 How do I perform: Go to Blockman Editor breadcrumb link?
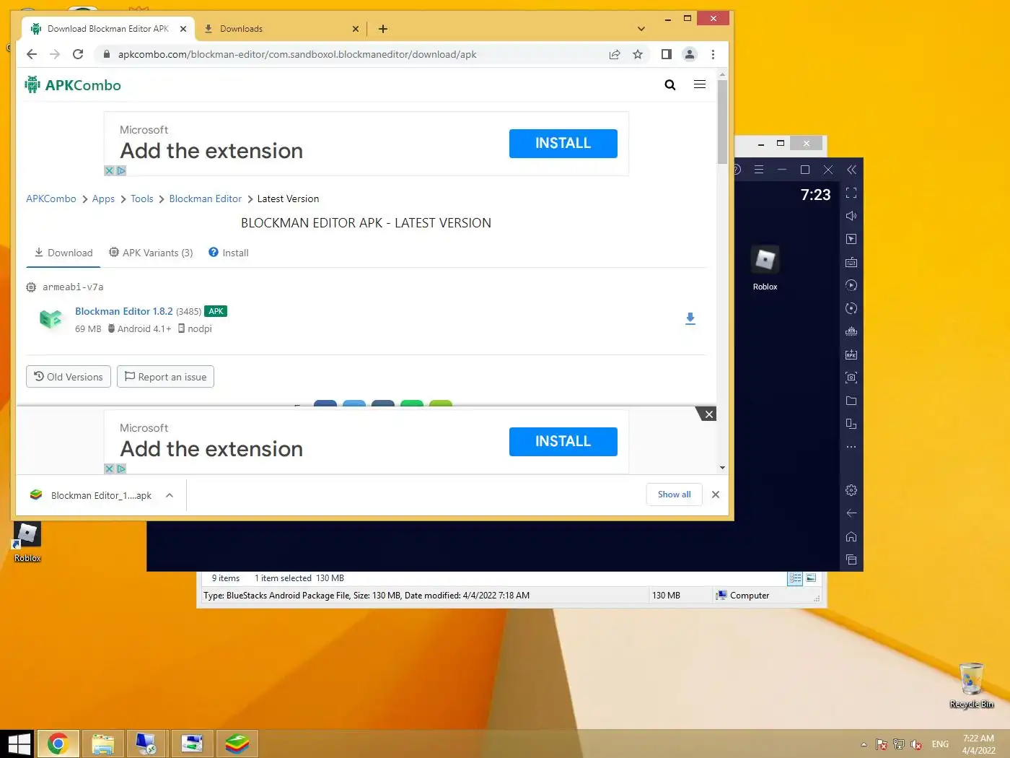[x=206, y=199]
